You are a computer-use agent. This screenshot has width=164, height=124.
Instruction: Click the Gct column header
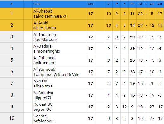[90, 4]
